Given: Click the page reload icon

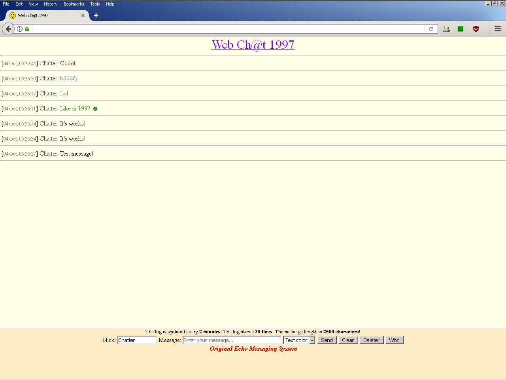Looking at the screenshot, I should 431,29.
